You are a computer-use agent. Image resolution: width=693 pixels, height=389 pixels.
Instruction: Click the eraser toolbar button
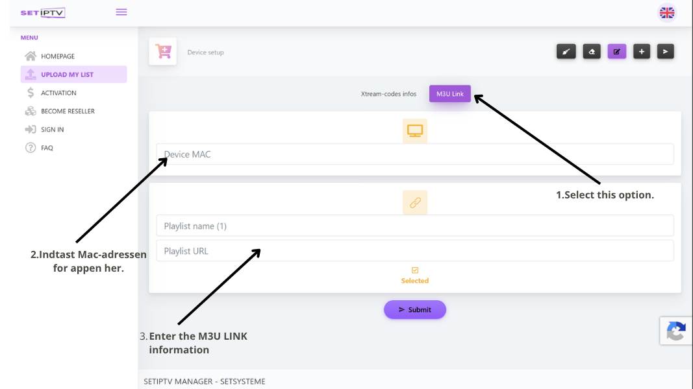coord(592,52)
